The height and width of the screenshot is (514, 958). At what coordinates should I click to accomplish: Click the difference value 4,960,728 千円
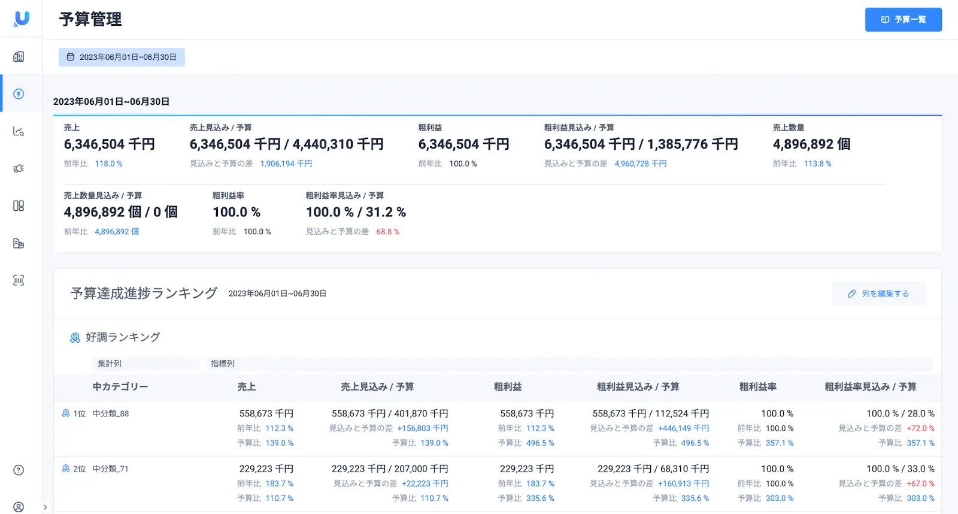(641, 164)
